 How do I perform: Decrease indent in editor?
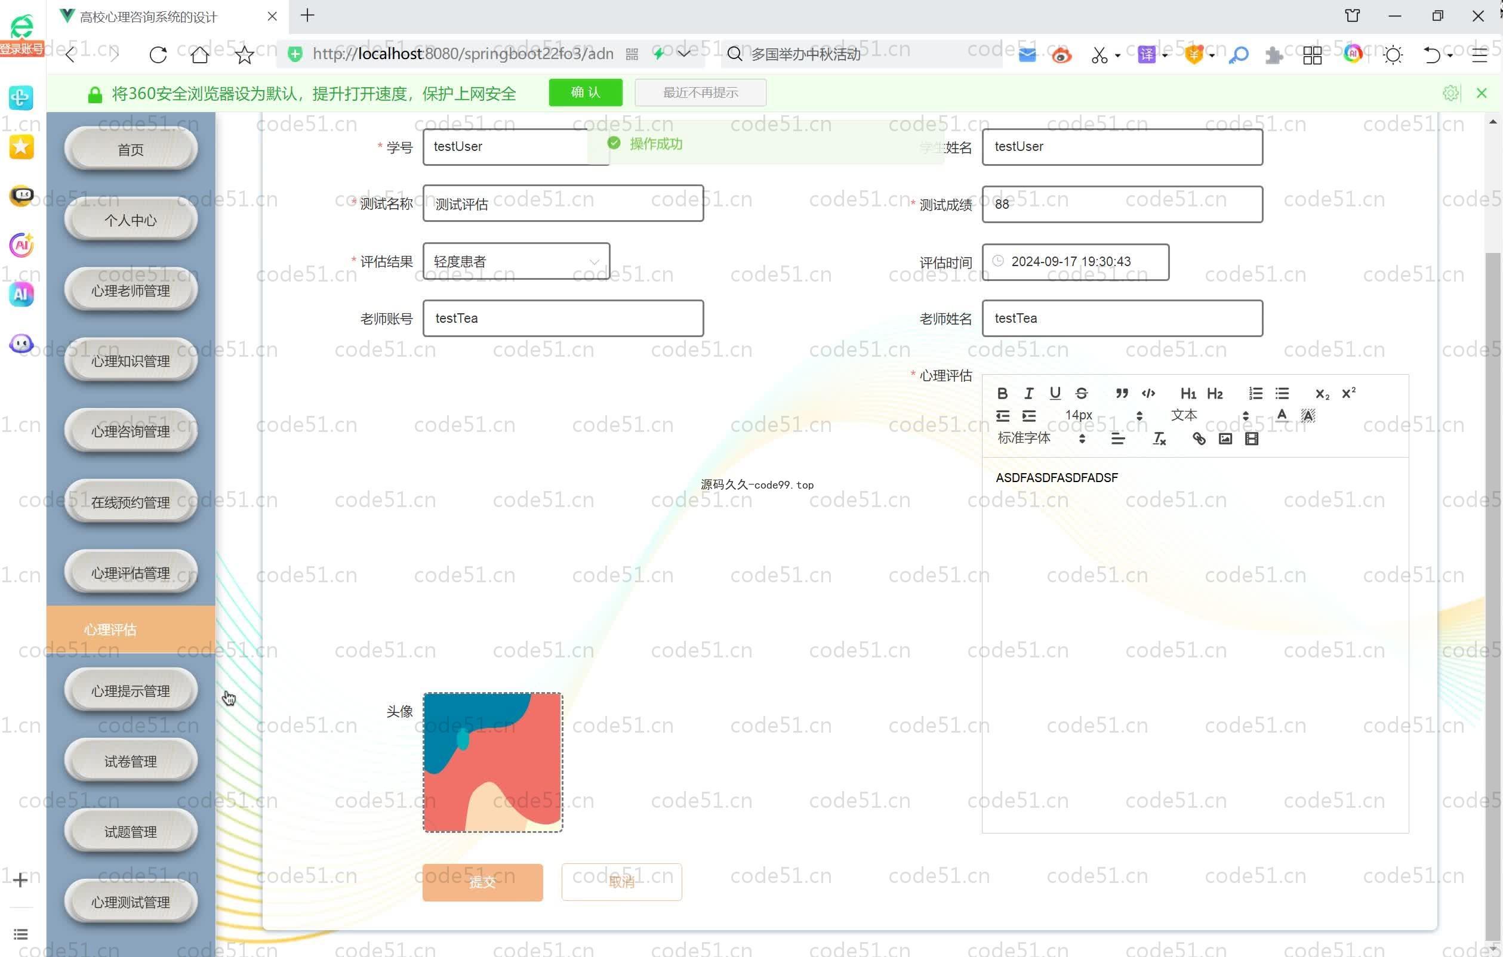click(x=1002, y=415)
